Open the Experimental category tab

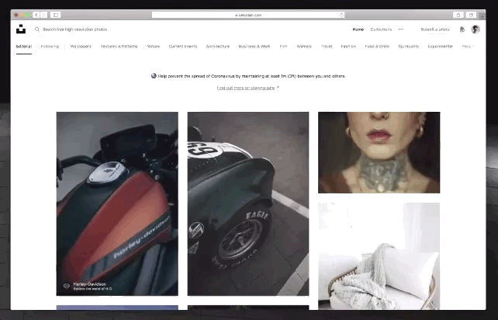click(440, 47)
